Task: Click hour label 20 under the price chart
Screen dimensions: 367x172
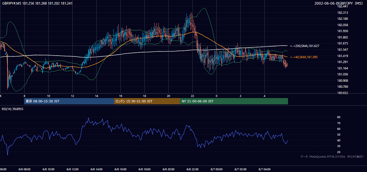Action: click(169, 96)
